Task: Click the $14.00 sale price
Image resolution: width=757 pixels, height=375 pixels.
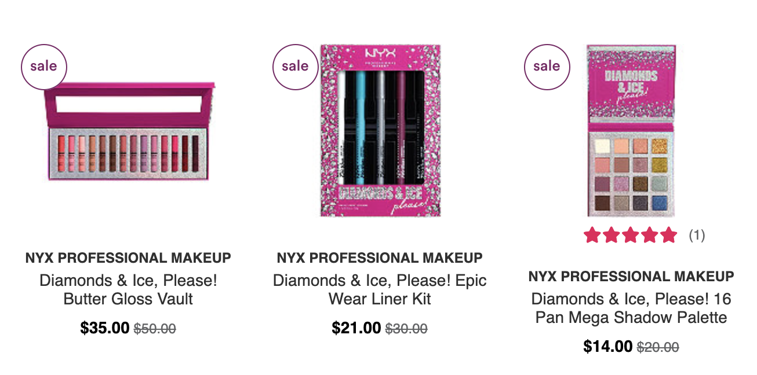Action: click(608, 347)
